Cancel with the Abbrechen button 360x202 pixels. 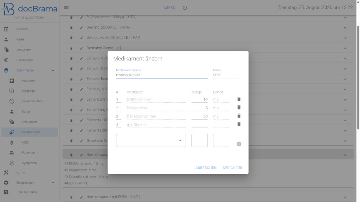[206, 168]
